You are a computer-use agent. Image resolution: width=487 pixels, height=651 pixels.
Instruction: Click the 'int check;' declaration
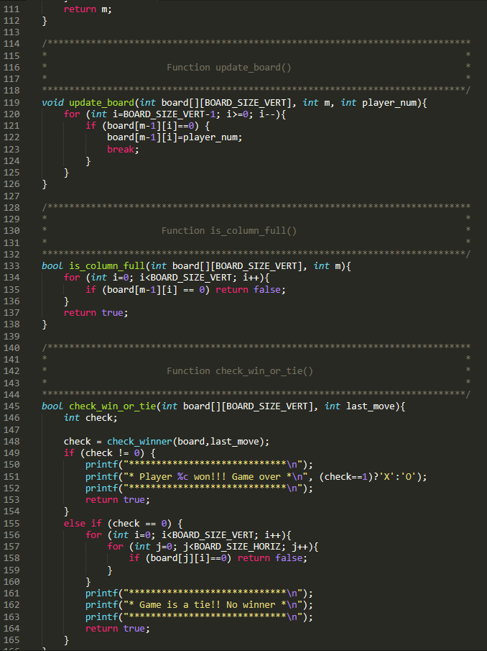pyautogui.click(x=91, y=418)
